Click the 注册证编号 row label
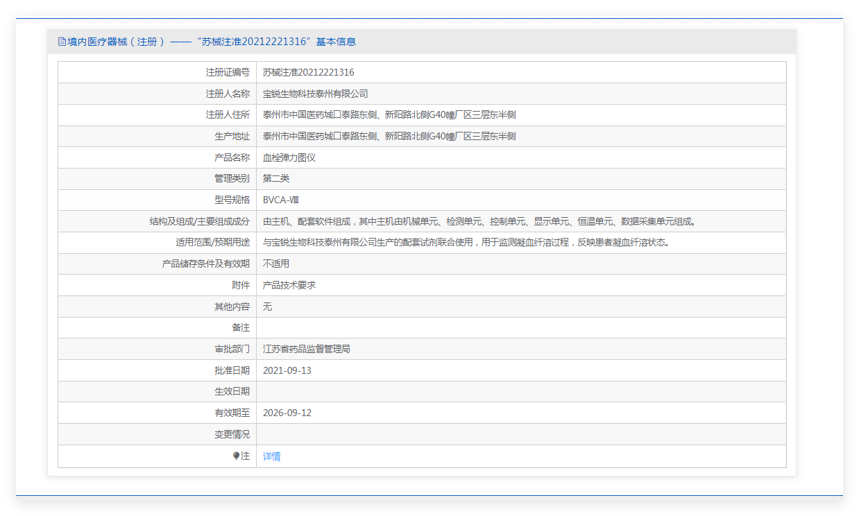The image size is (859, 516). [228, 72]
